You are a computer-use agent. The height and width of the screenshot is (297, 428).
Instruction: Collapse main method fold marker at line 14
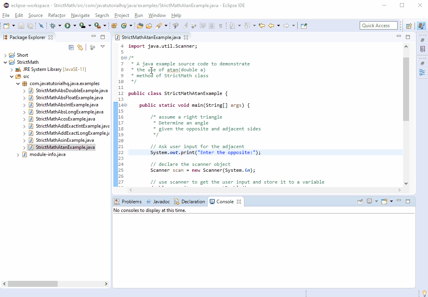click(x=126, y=105)
